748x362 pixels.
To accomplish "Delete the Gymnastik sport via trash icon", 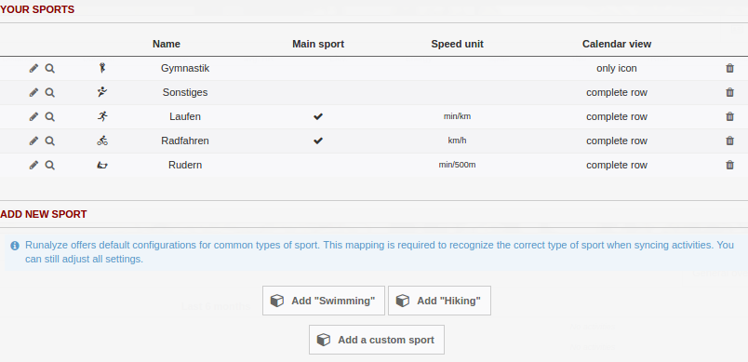I will click(x=729, y=68).
